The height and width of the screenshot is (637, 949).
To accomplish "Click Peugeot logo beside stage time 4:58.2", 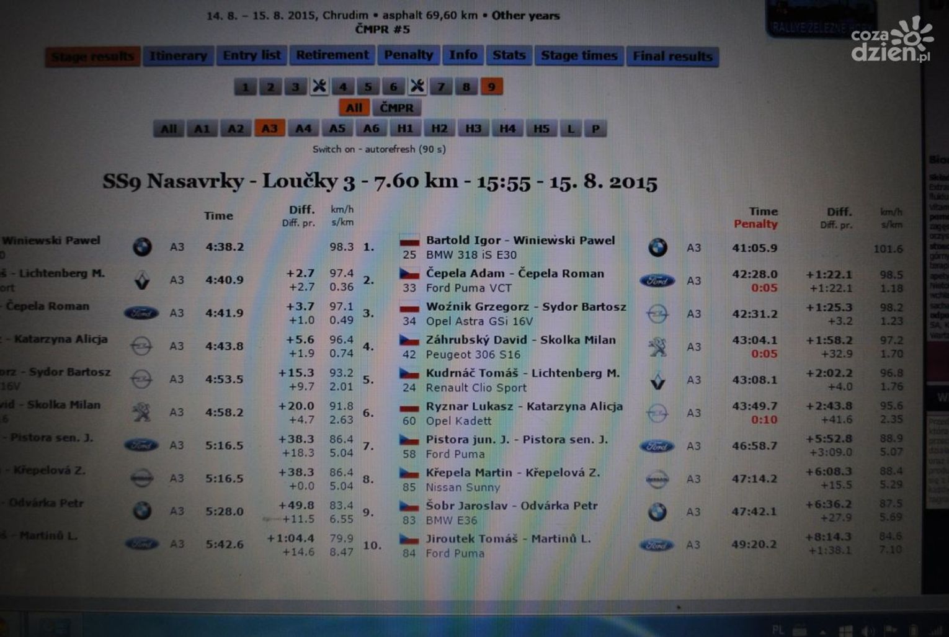I will click(142, 412).
